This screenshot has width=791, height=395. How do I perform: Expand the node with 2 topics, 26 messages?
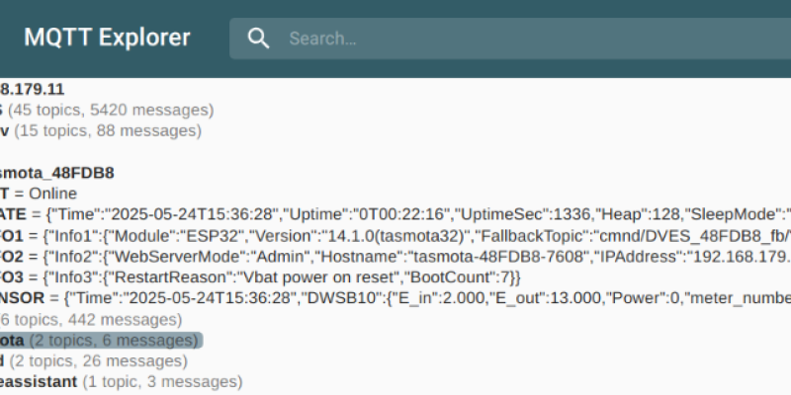[94, 361]
